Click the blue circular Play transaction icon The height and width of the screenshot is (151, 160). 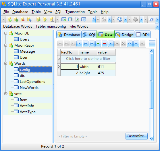pos(120,19)
